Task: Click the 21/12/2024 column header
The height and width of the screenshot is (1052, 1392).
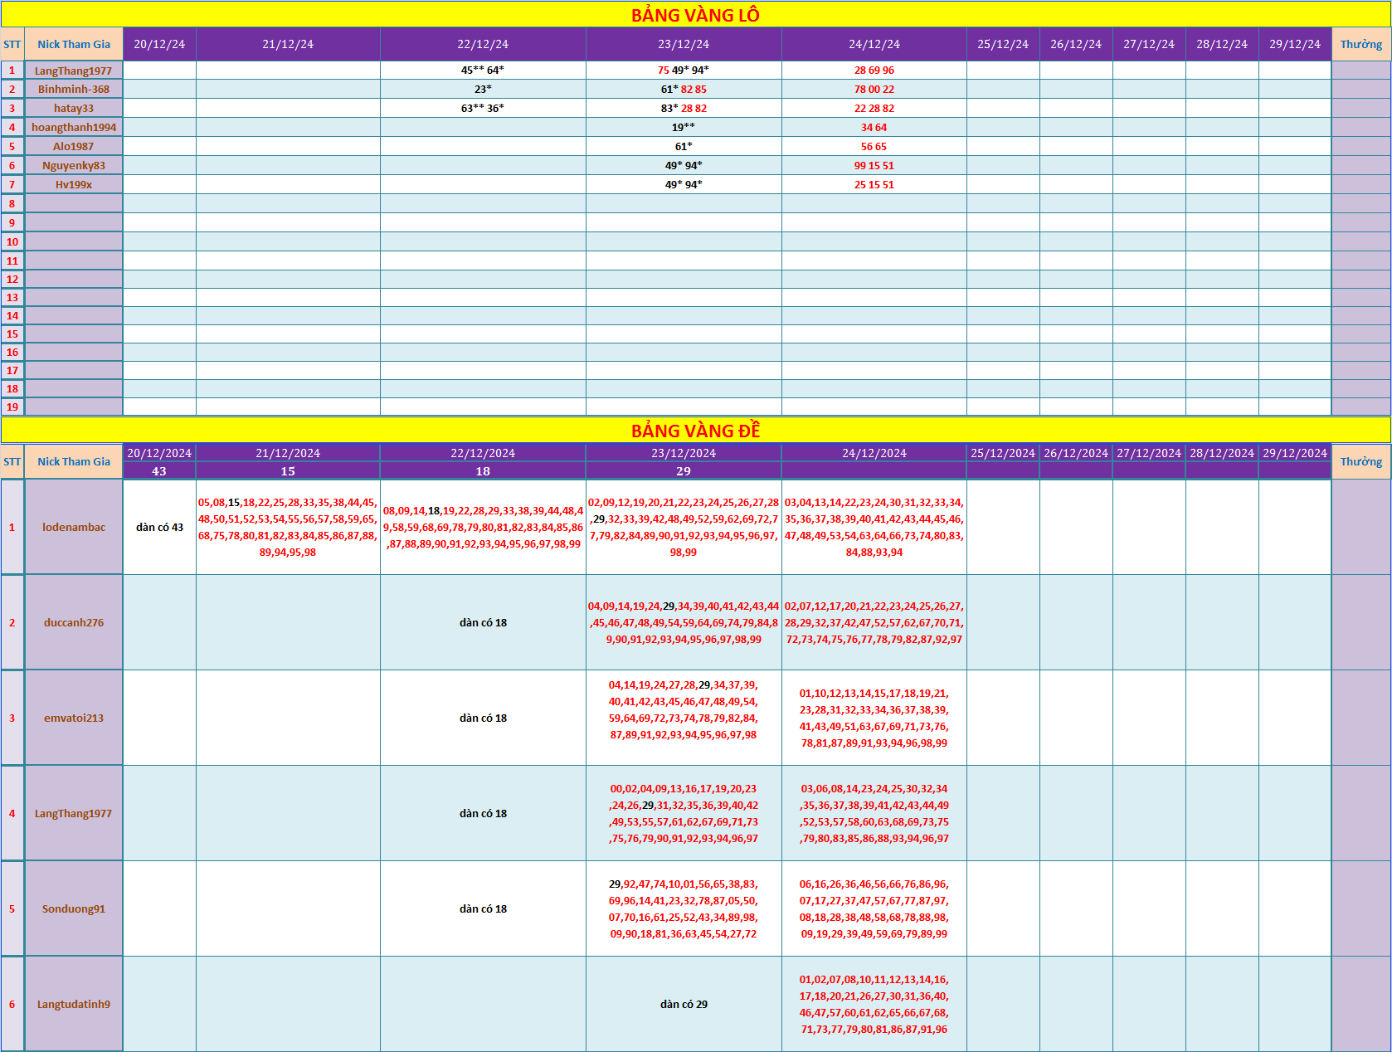Action: point(288,453)
